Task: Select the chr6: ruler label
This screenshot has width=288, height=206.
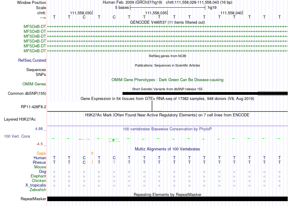Action: 42,13
